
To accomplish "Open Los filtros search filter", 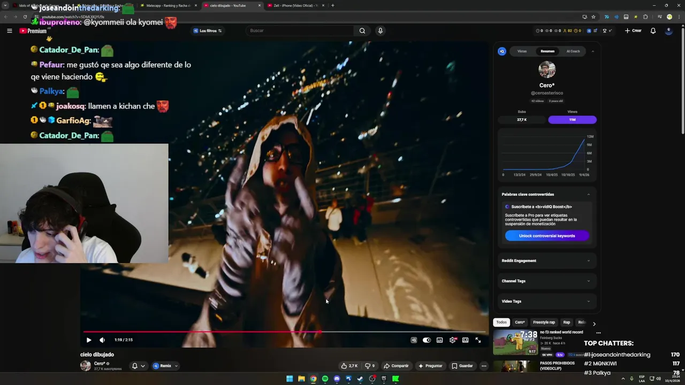I will pyautogui.click(x=208, y=30).
